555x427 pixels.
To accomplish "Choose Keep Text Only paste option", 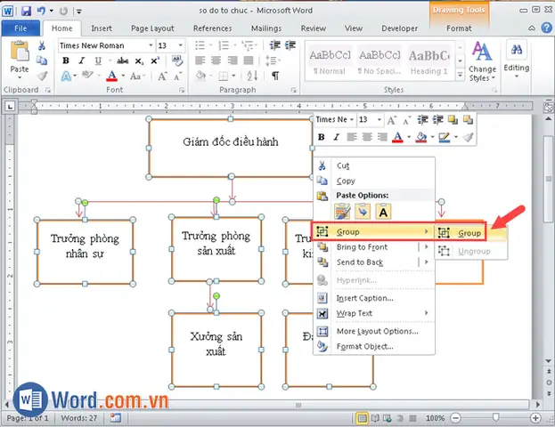I will point(383,212).
